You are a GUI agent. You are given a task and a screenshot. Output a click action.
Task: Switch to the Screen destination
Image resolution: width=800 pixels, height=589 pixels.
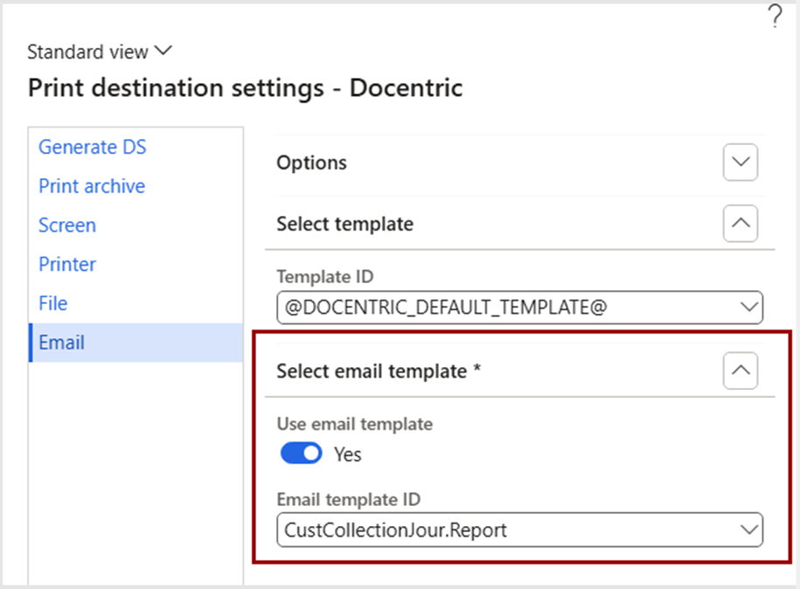[x=67, y=225]
